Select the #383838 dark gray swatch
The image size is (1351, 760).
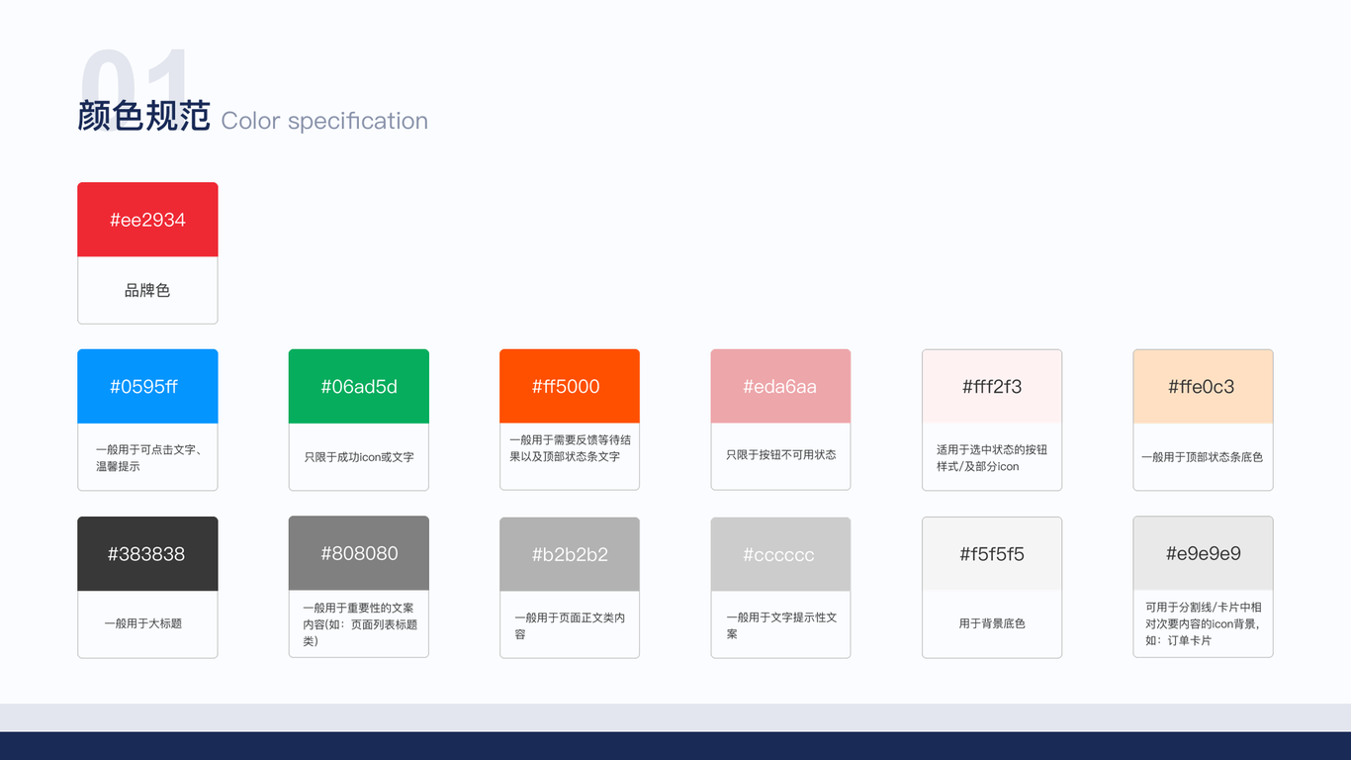pos(147,553)
